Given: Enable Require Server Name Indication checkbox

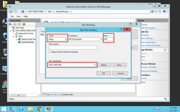Looking at the screenshot, I should point(50,52).
